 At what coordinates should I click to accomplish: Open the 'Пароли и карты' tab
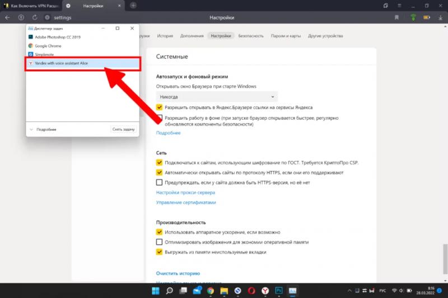click(286, 36)
